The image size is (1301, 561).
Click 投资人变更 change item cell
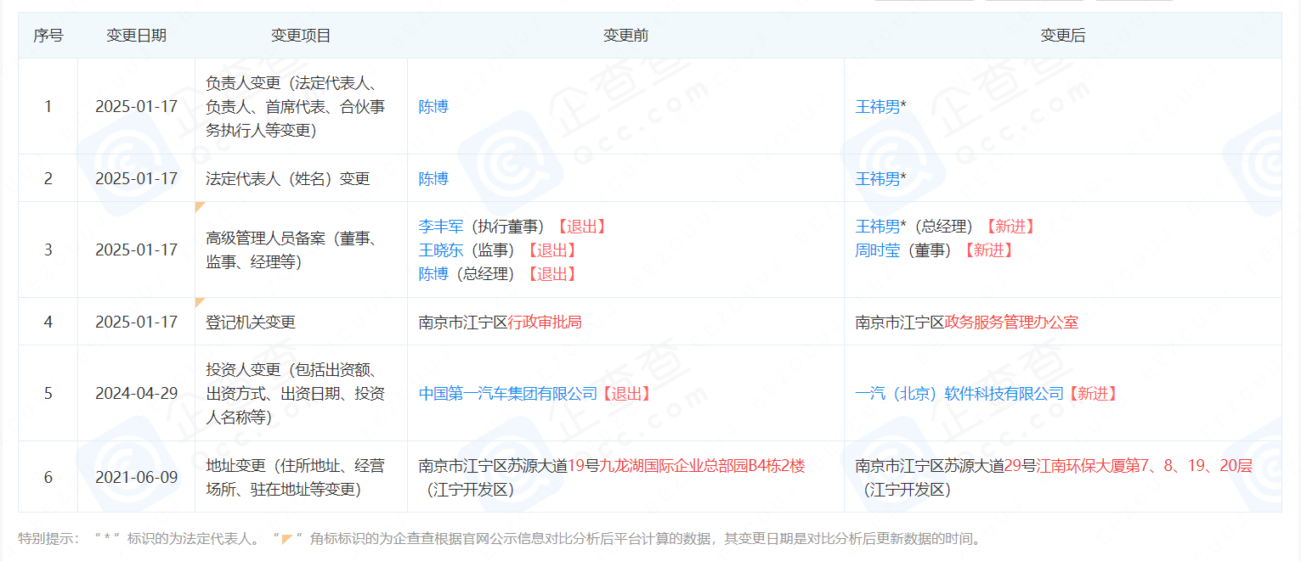(302, 394)
